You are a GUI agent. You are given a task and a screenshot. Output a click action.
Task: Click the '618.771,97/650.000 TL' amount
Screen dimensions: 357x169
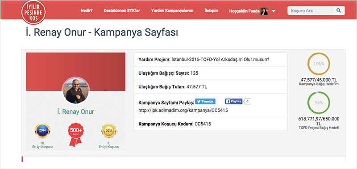[319, 121]
